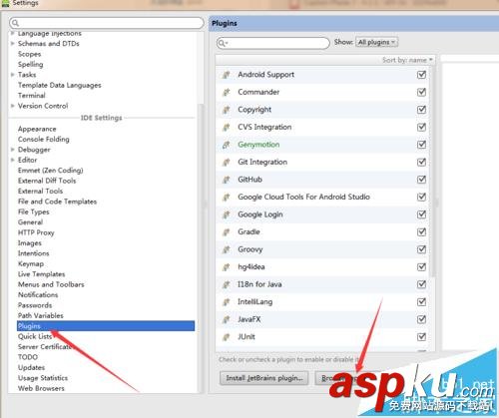The height and width of the screenshot is (418, 499).
Task: Expand the Version Control node
Action: [x=13, y=106]
